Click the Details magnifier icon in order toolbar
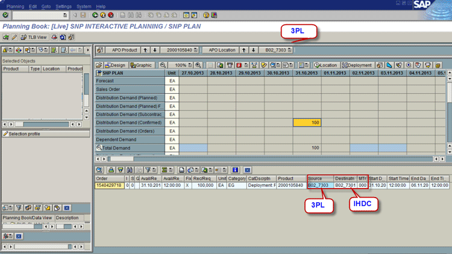The height and width of the screenshot is (254, 452). coord(99,170)
